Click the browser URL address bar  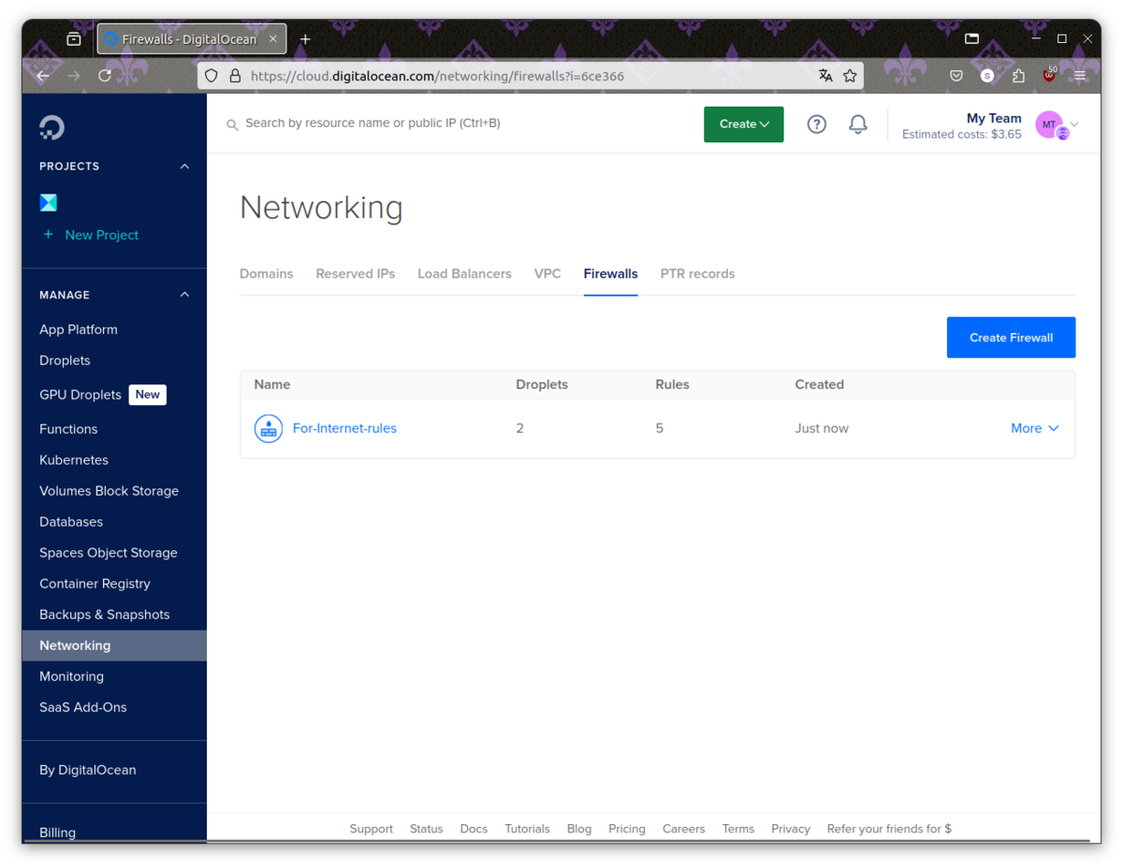coord(529,76)
